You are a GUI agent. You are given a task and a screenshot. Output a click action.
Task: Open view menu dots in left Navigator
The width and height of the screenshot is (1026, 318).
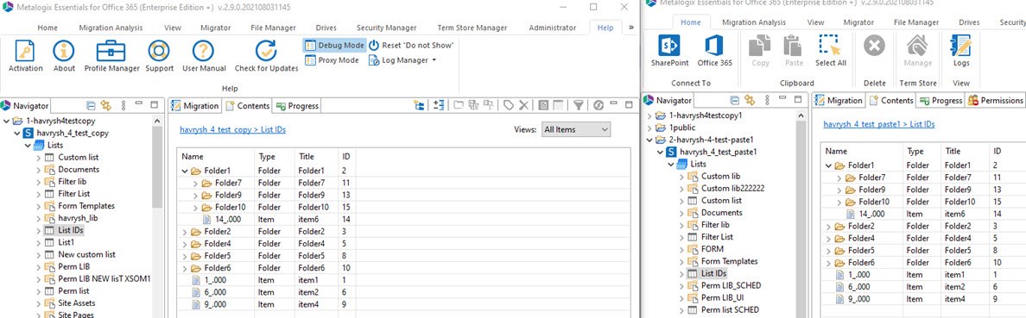coord(124,105)
